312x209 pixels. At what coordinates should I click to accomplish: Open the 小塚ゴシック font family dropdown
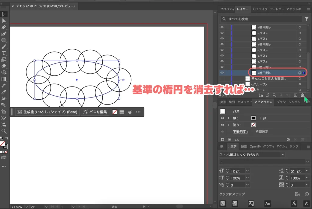pyautogui.click(x=283, y=155)
